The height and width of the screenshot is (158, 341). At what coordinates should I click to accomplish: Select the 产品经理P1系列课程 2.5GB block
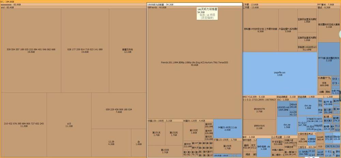click(288, 30)
